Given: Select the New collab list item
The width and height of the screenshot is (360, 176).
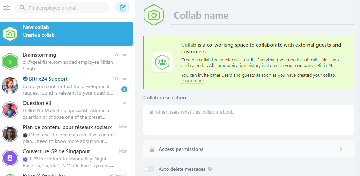Looking at the screenshot, I should pyautogui.click(x=67, y=34).
